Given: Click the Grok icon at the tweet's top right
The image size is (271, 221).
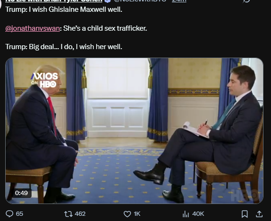Looking at the screenshot, I should pos(246,1).
